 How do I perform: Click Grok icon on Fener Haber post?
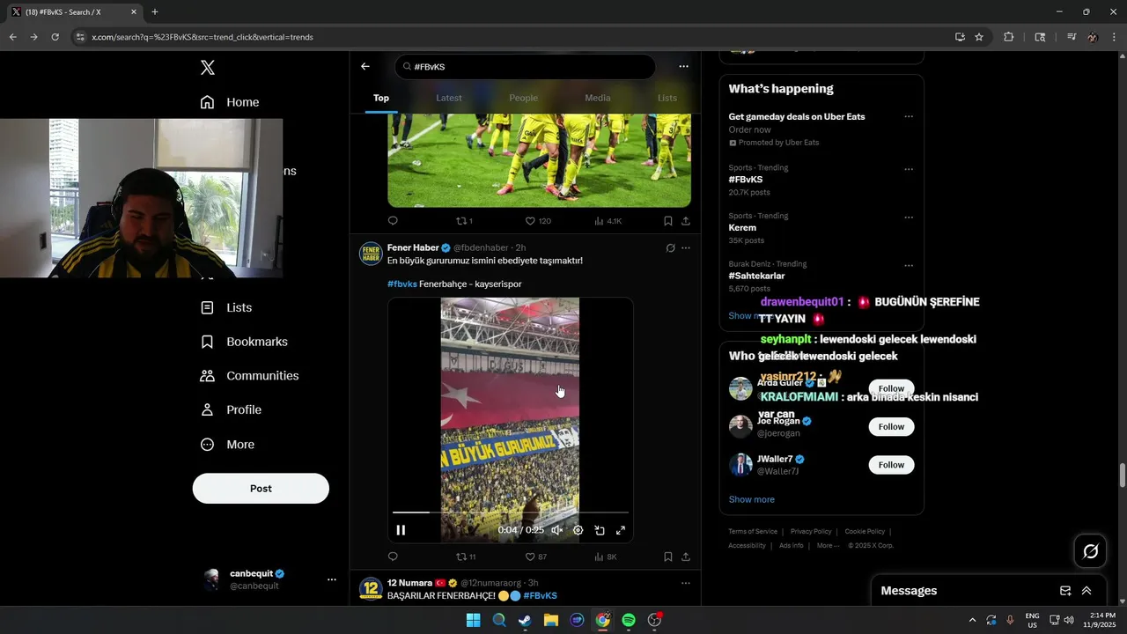tap(670, 248)
